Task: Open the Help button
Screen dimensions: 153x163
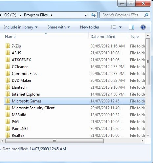Action: 143,27
